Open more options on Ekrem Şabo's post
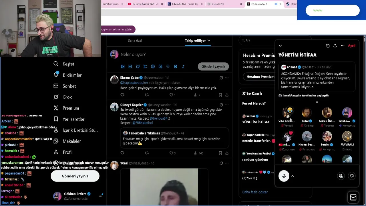 coord(227,78)
